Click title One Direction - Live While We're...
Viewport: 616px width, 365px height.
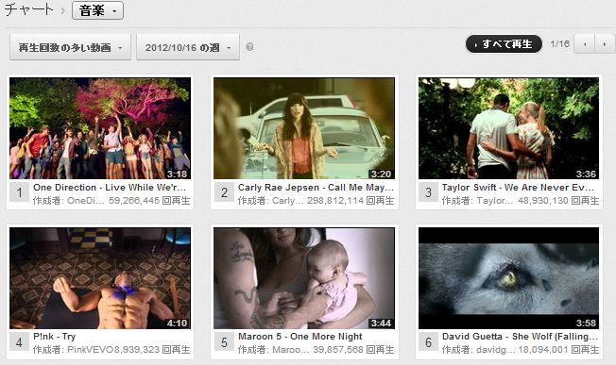point(110,188)
